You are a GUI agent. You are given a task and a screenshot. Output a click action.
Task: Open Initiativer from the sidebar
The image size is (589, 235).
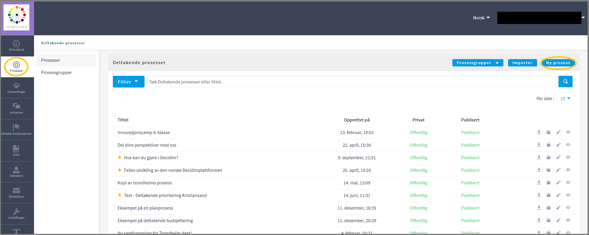click(16, 106)
